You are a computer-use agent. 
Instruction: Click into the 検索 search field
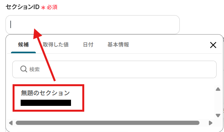(114, 69)
